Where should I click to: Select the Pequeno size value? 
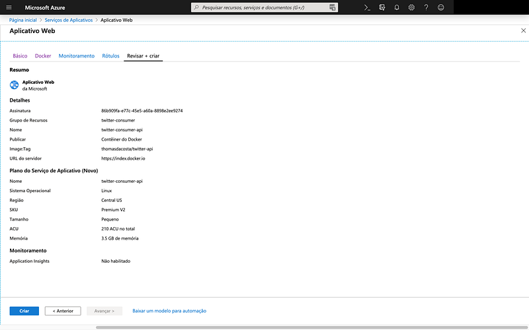(110, 219)
